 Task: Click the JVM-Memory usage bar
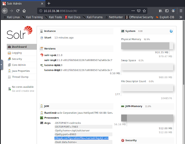click(x=147, y=118)
